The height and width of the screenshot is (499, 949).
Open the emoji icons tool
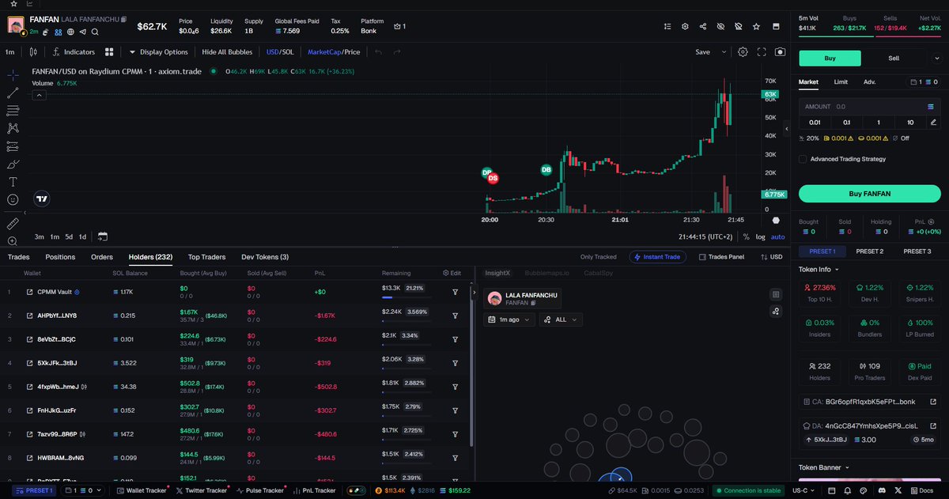[x=13, y=199]
